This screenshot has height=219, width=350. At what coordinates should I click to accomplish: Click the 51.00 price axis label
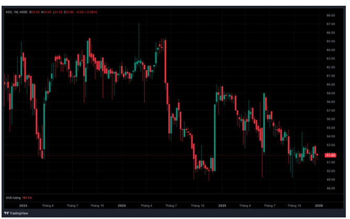(331, 162)
